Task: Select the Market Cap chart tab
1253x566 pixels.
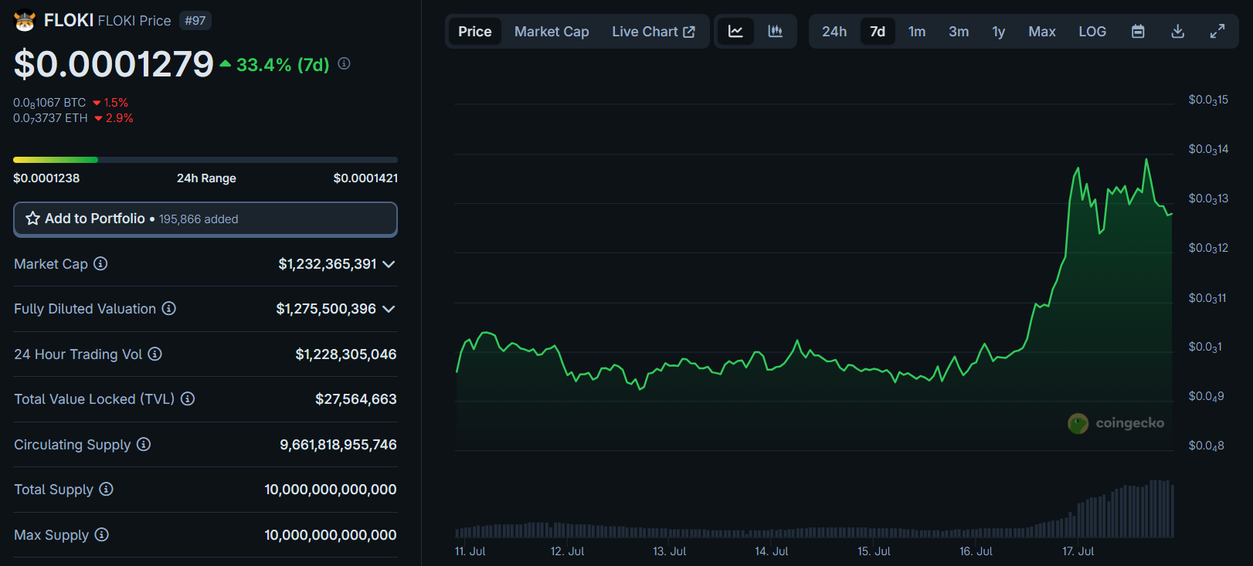Action: click(552, 32)
